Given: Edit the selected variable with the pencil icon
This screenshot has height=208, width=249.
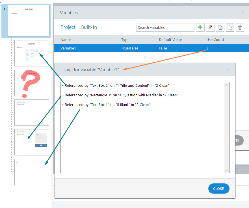Looking at the screenshot, I should 210,27.
